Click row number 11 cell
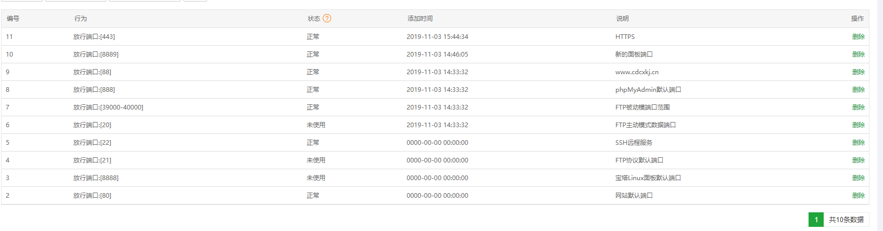The width and height of the screenshot is (883, 231). click(x=9, y=37)
